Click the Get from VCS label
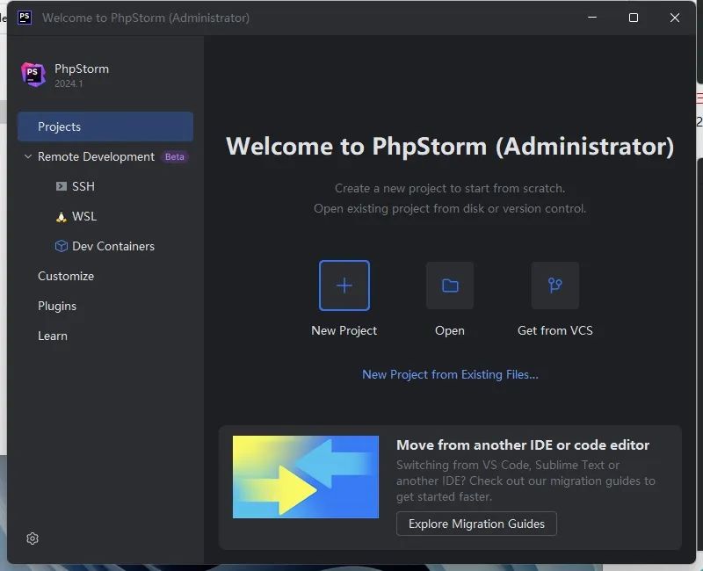 pyautogui.click(x=555, y=331)
